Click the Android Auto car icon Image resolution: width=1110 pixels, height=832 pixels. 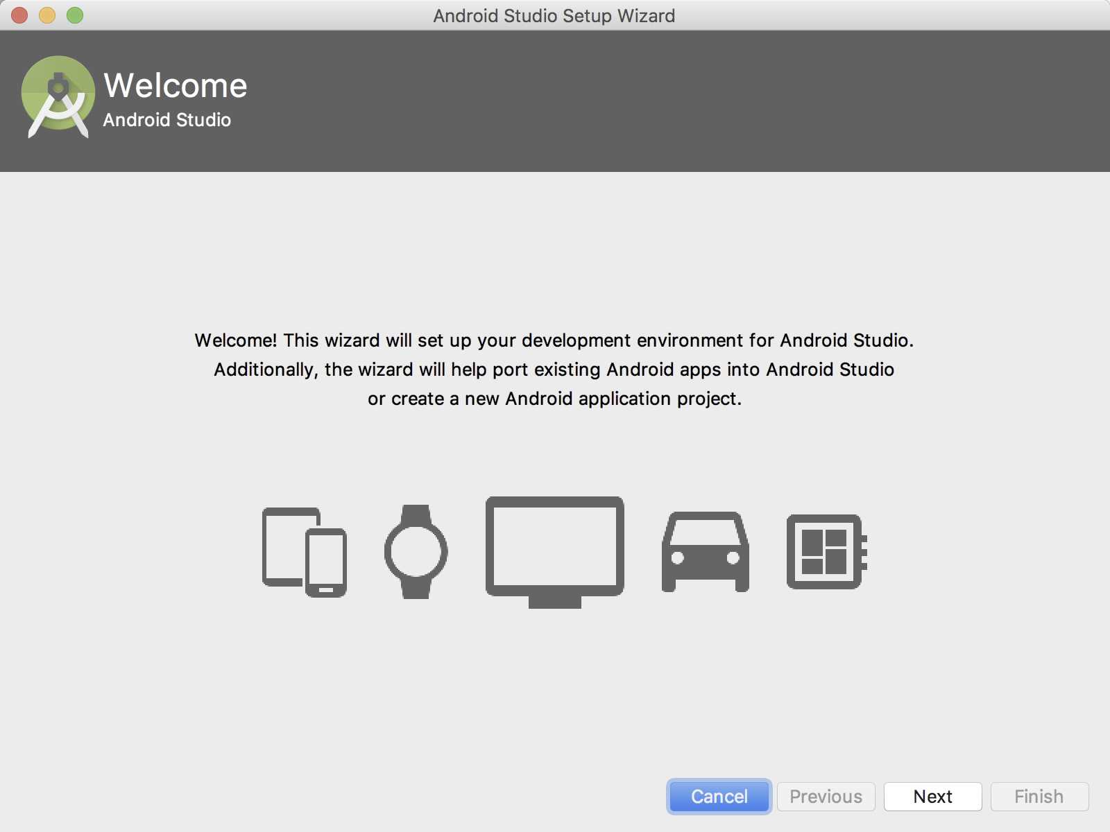(706, 552)
